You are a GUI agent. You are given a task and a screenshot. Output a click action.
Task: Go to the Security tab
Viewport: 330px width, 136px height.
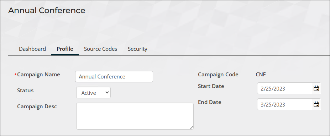[137, 49]
